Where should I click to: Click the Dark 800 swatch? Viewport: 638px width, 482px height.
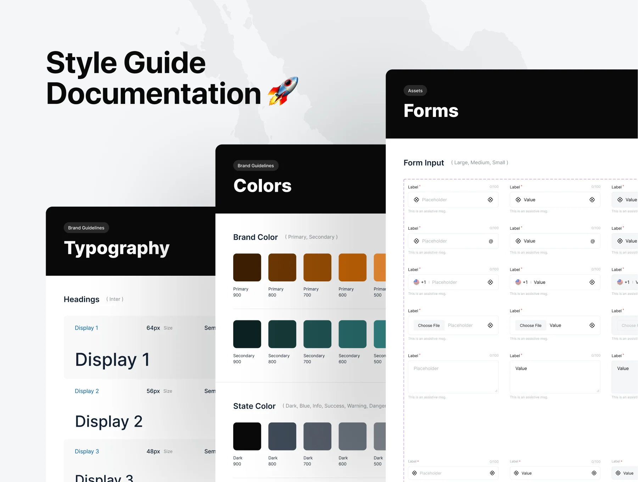point(282,436)
